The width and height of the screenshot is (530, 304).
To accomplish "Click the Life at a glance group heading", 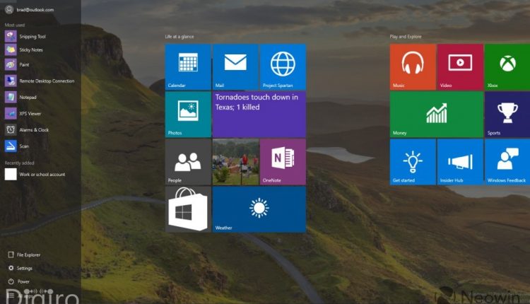I will 179,37.
